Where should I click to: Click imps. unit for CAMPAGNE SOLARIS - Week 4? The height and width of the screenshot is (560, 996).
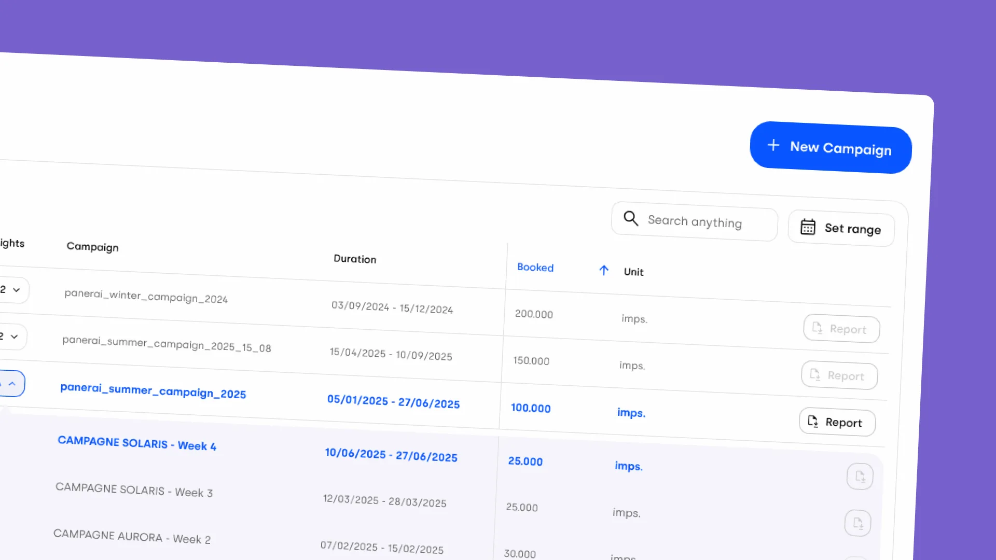coord(629,466)
